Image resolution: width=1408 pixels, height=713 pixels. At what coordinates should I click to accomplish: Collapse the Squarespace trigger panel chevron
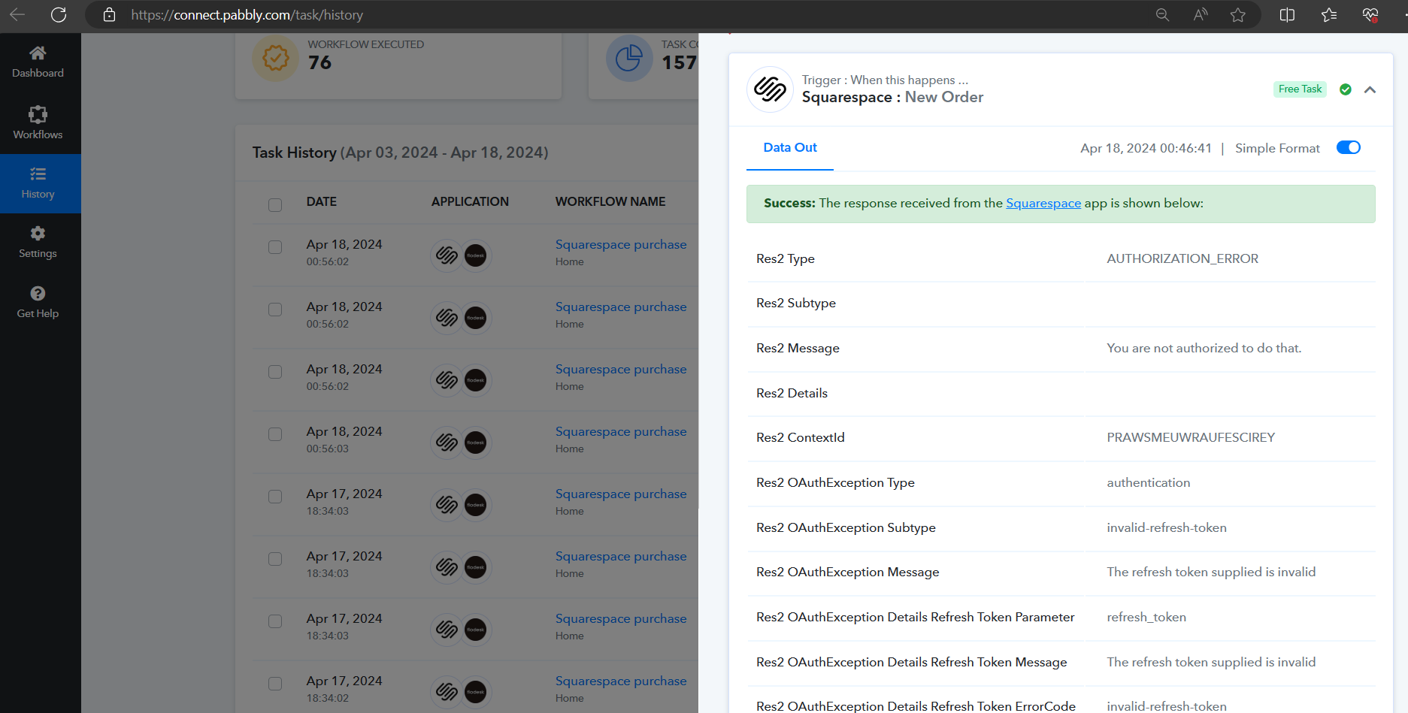click(1370, 89)
